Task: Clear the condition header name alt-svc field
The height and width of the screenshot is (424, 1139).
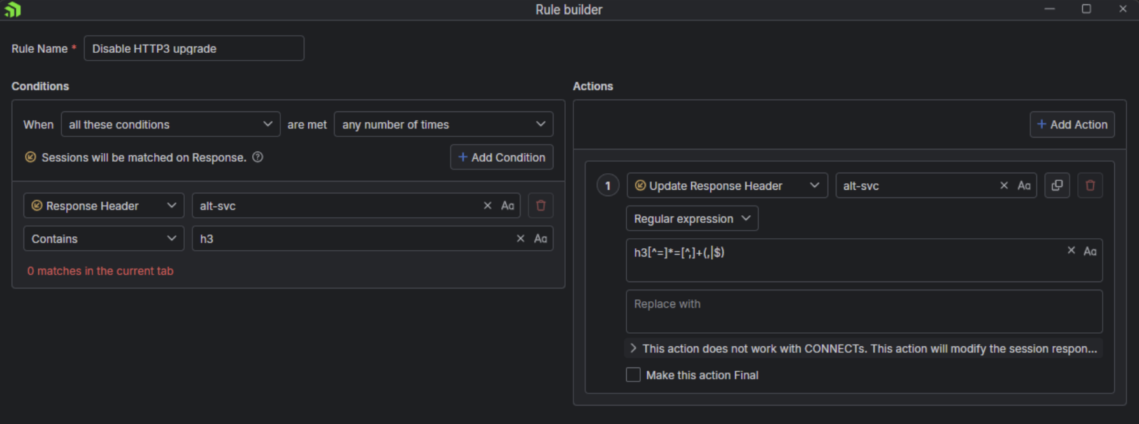Action: click(x=487, y=206)
